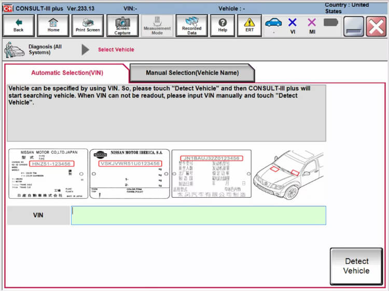
Task: Close the CONSULT-III plus application
Action: coord(376,26)
